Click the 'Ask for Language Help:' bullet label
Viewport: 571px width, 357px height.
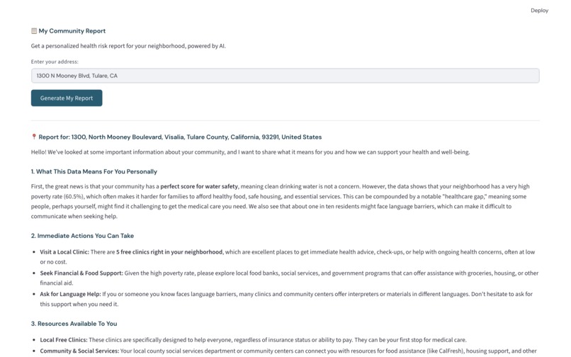(x=70, y=294)
